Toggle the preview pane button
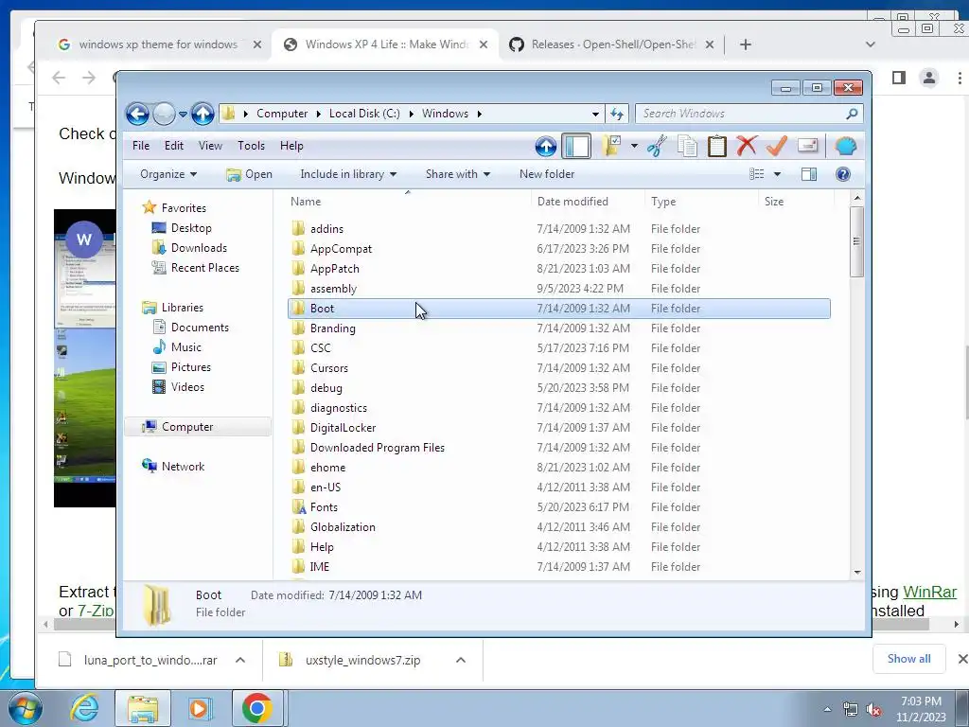Screen dimensions: 969x727 point(809,174)
